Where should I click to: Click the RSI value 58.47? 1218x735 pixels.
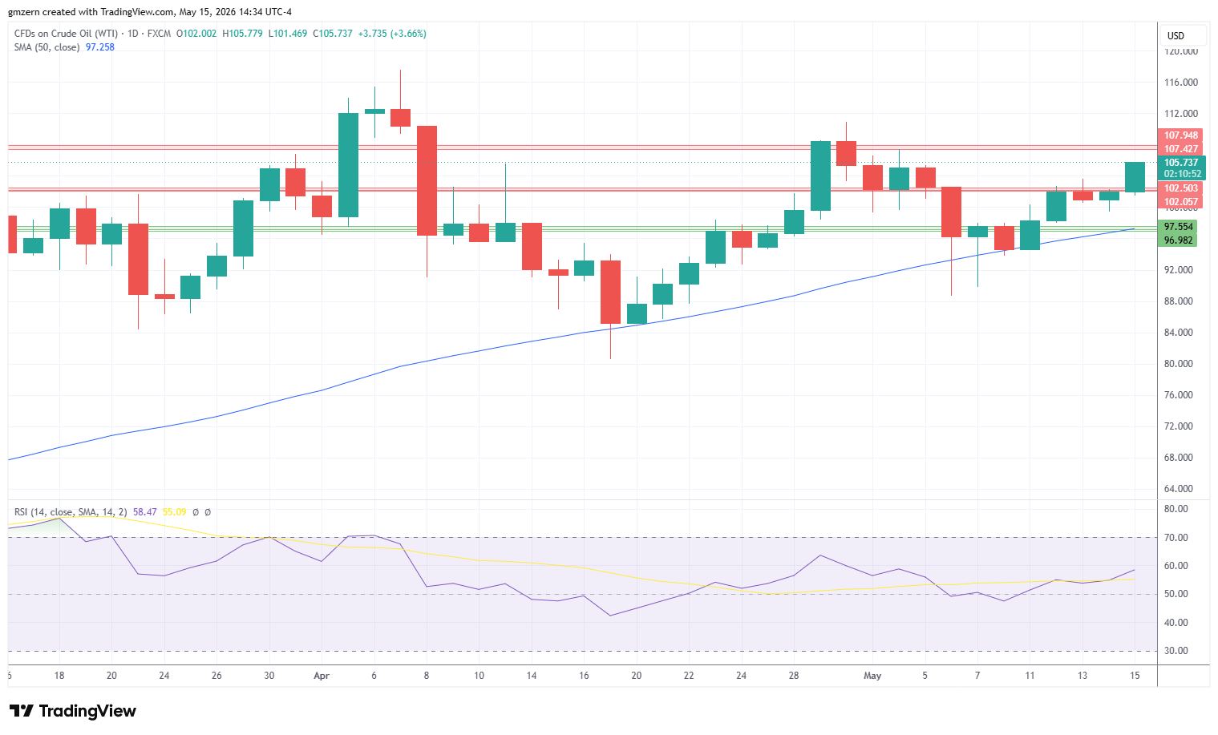click(x=145, y=512)
